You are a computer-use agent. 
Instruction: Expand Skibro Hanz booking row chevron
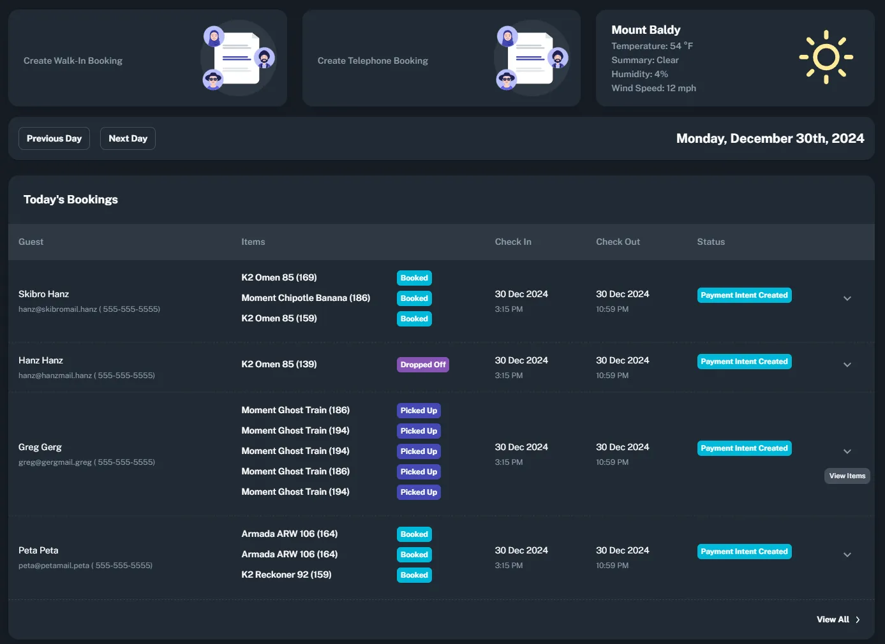coord(847,298)
